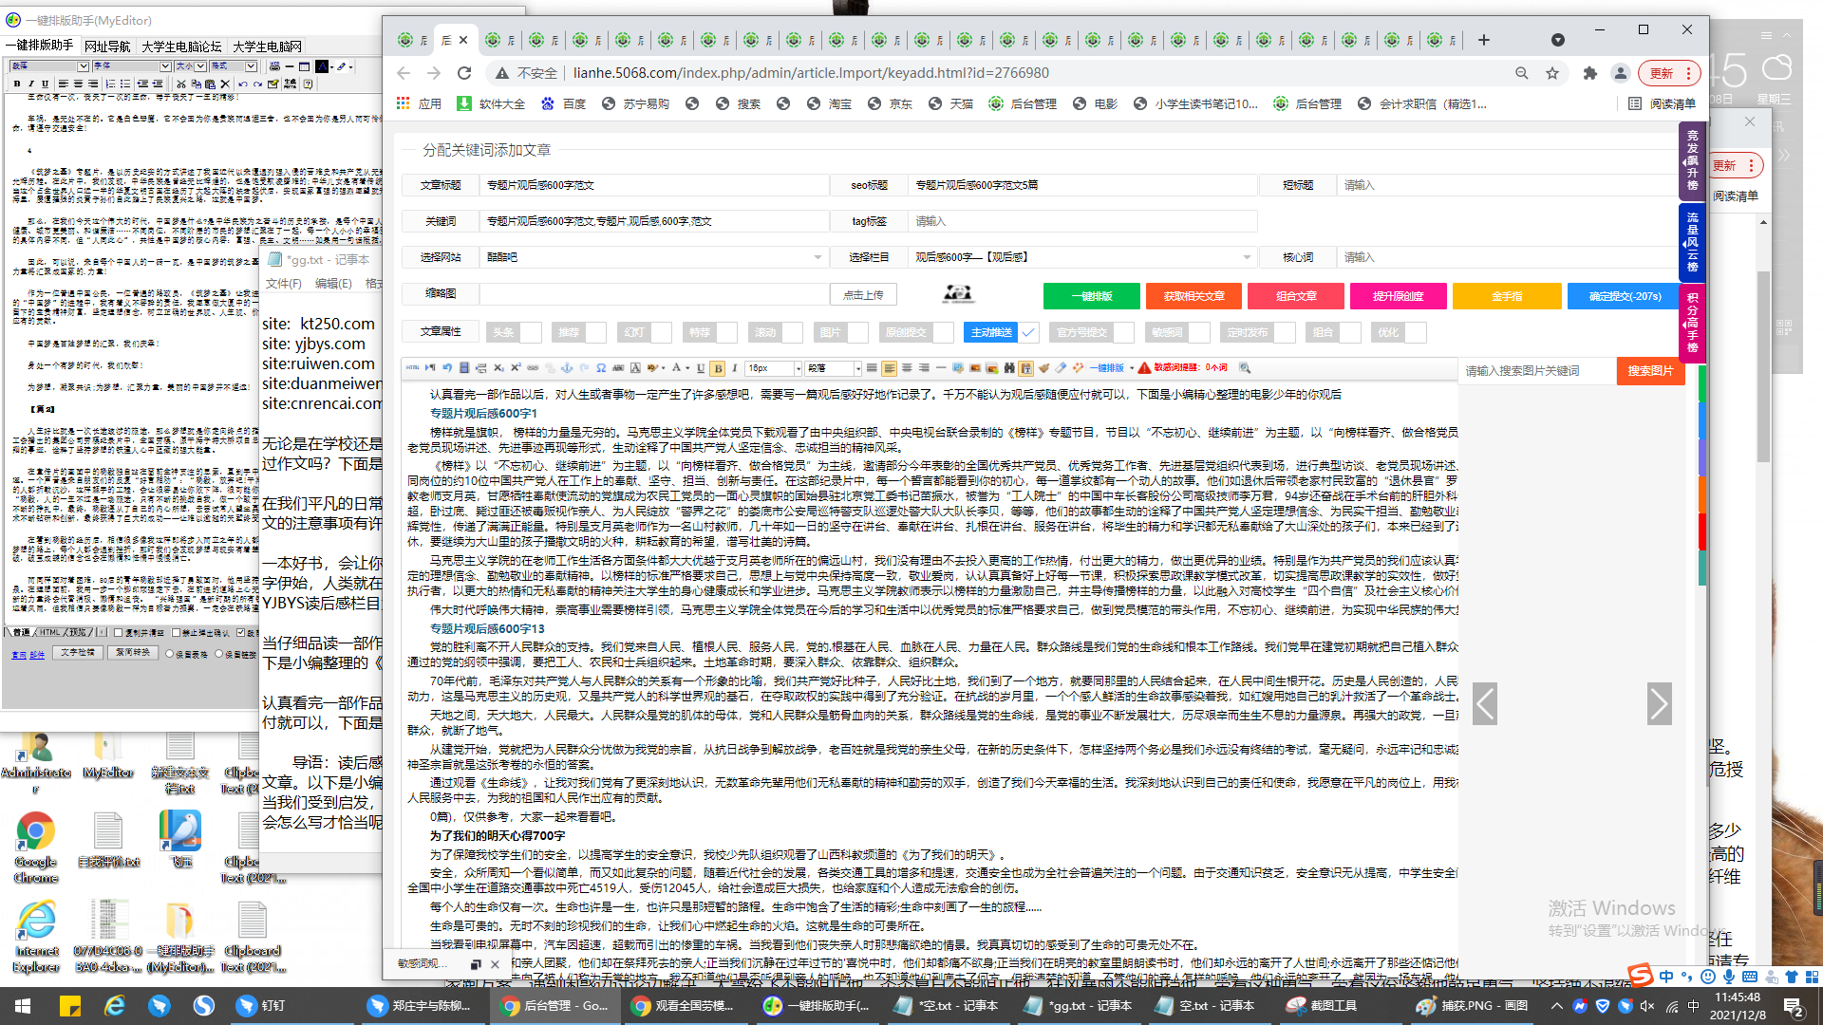Toggle HTML source view in article editor
Screen dimensions: 1823x1025
(412, 367)
